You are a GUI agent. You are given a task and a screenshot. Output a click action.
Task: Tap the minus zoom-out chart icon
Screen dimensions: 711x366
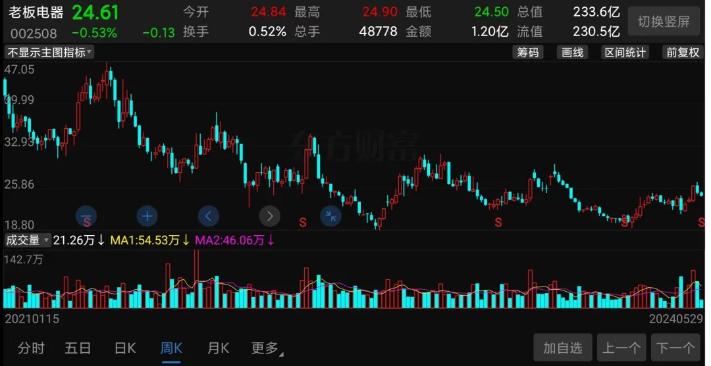(x=86, y=217)
